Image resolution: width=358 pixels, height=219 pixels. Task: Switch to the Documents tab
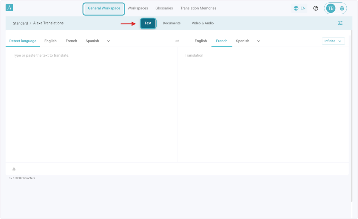coord(172,23)
